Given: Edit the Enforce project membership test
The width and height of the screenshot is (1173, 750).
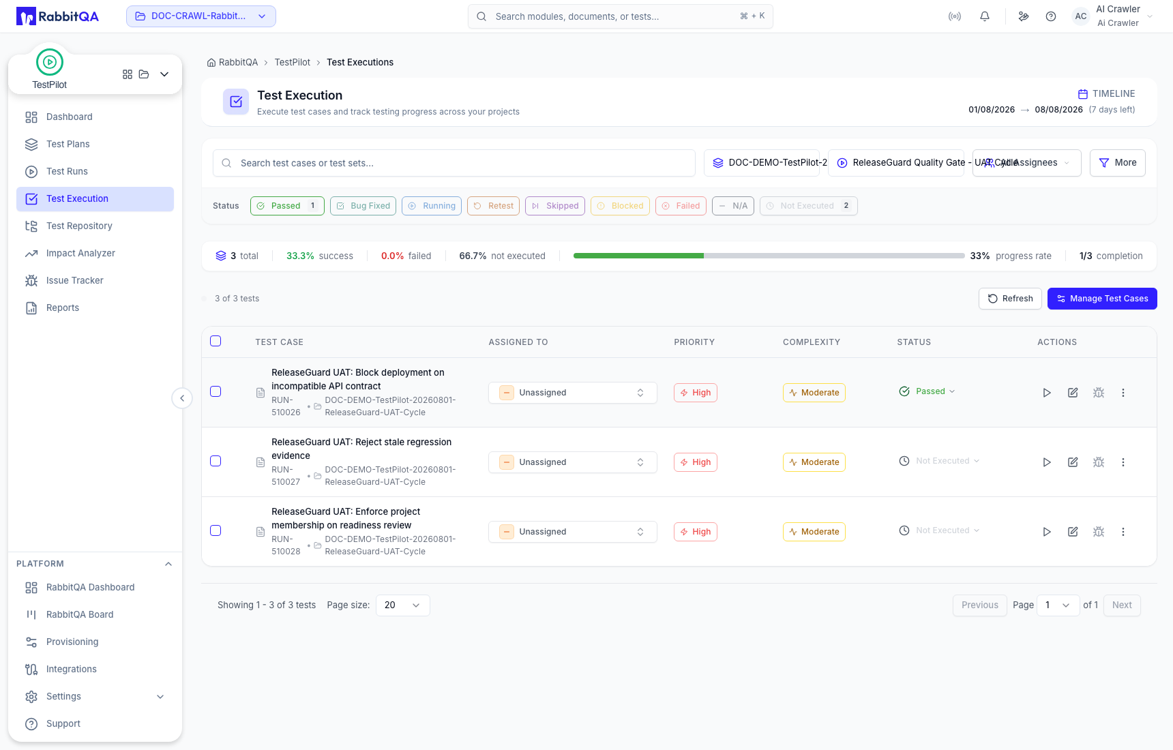Looking at the screenshot, I should pyautogui.click(x=1073, y=532).
